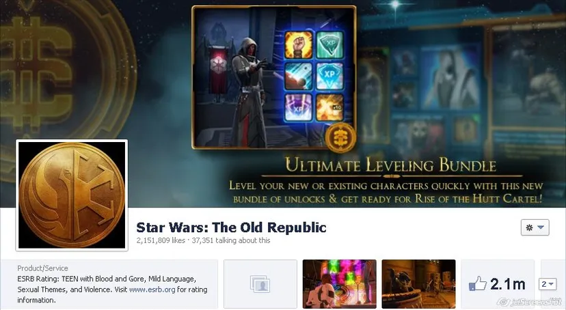Click the Star Wars: The Old Republic page title
Viewport: 566px width, 310px height.
click(x=231, y=227)
